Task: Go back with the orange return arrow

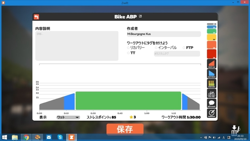Action: tap(36, 17)
